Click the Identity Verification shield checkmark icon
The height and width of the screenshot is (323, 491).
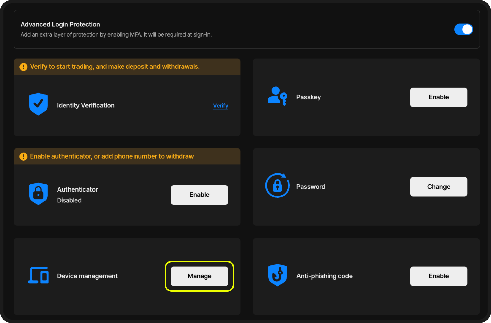pos(38,104)
